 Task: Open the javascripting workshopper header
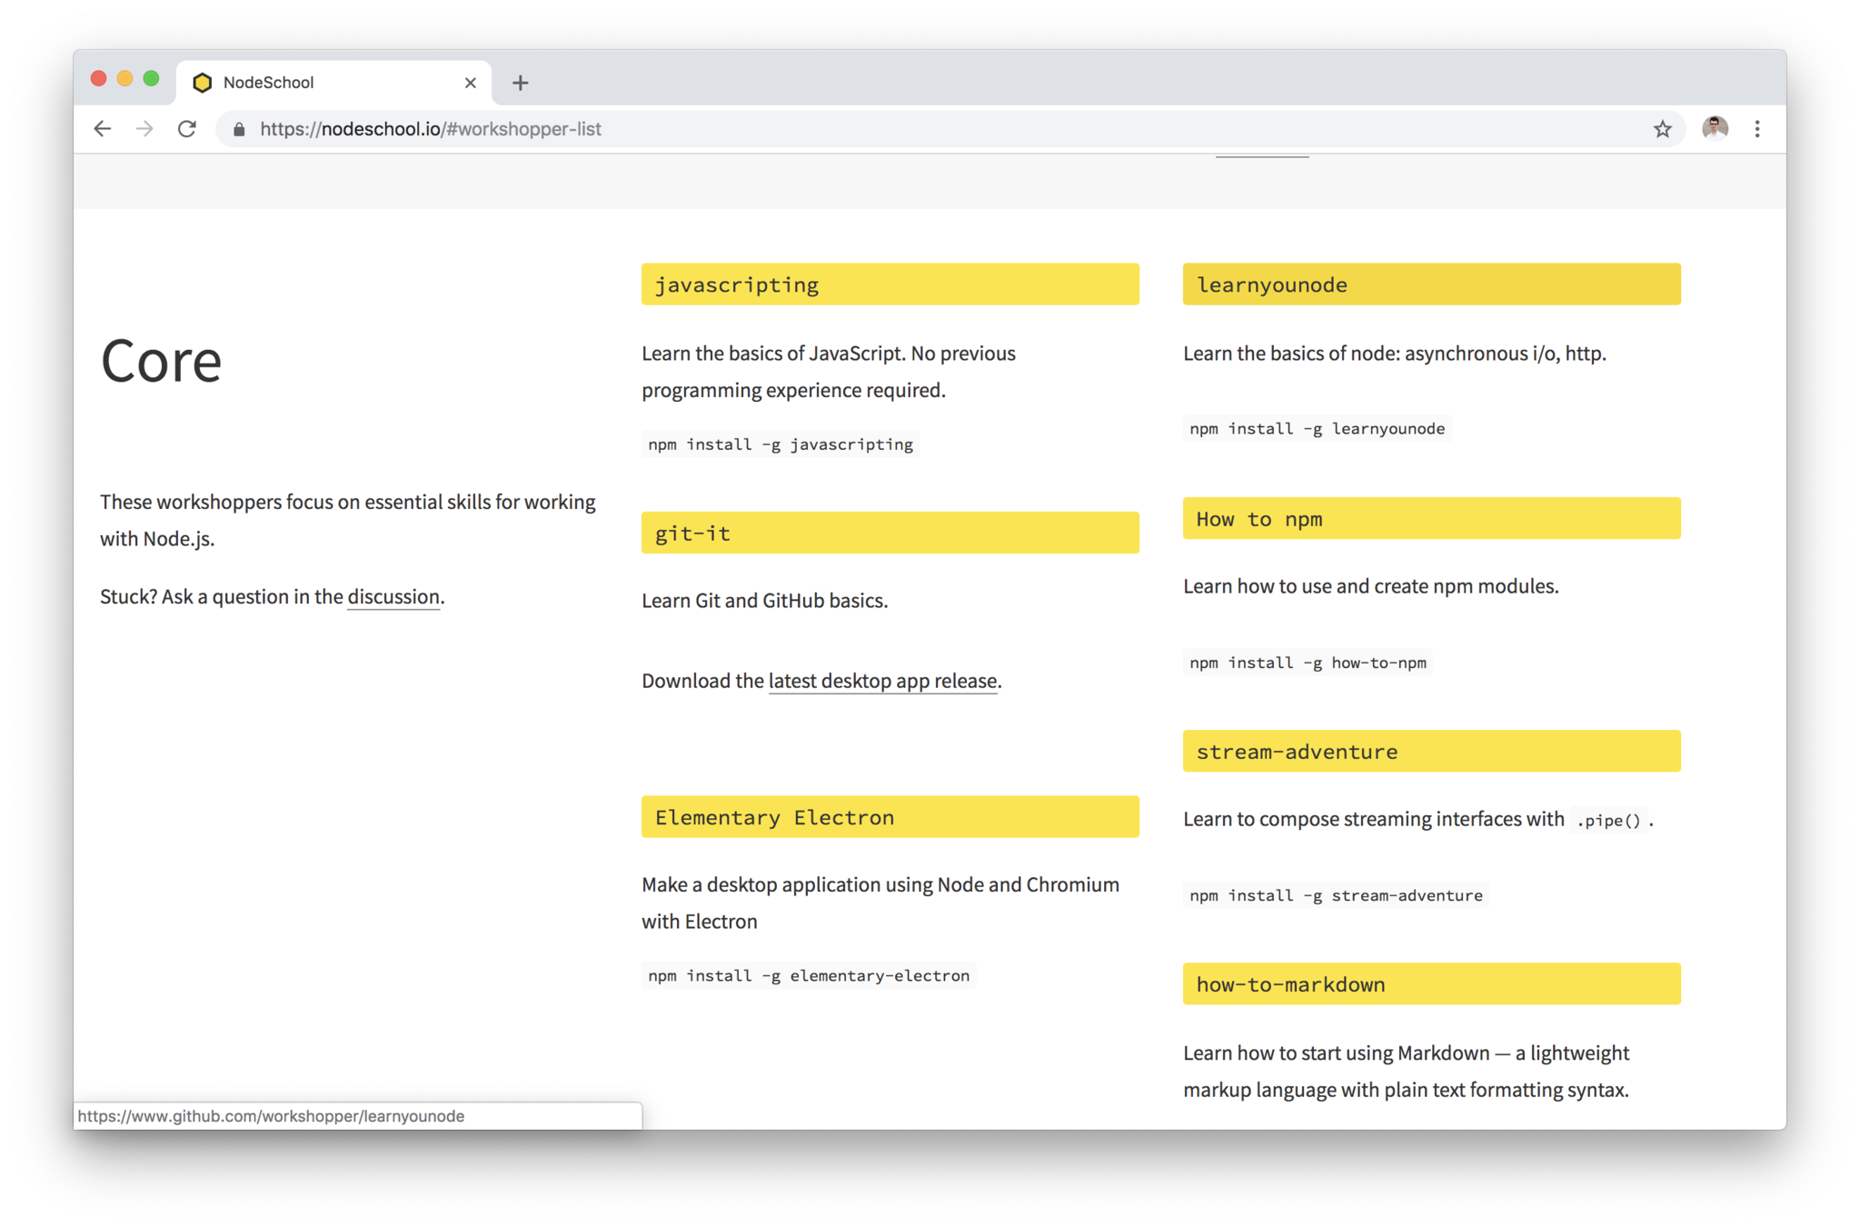[889, 284]
